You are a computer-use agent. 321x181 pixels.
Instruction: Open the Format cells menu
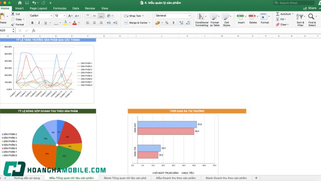pos(265,19)
